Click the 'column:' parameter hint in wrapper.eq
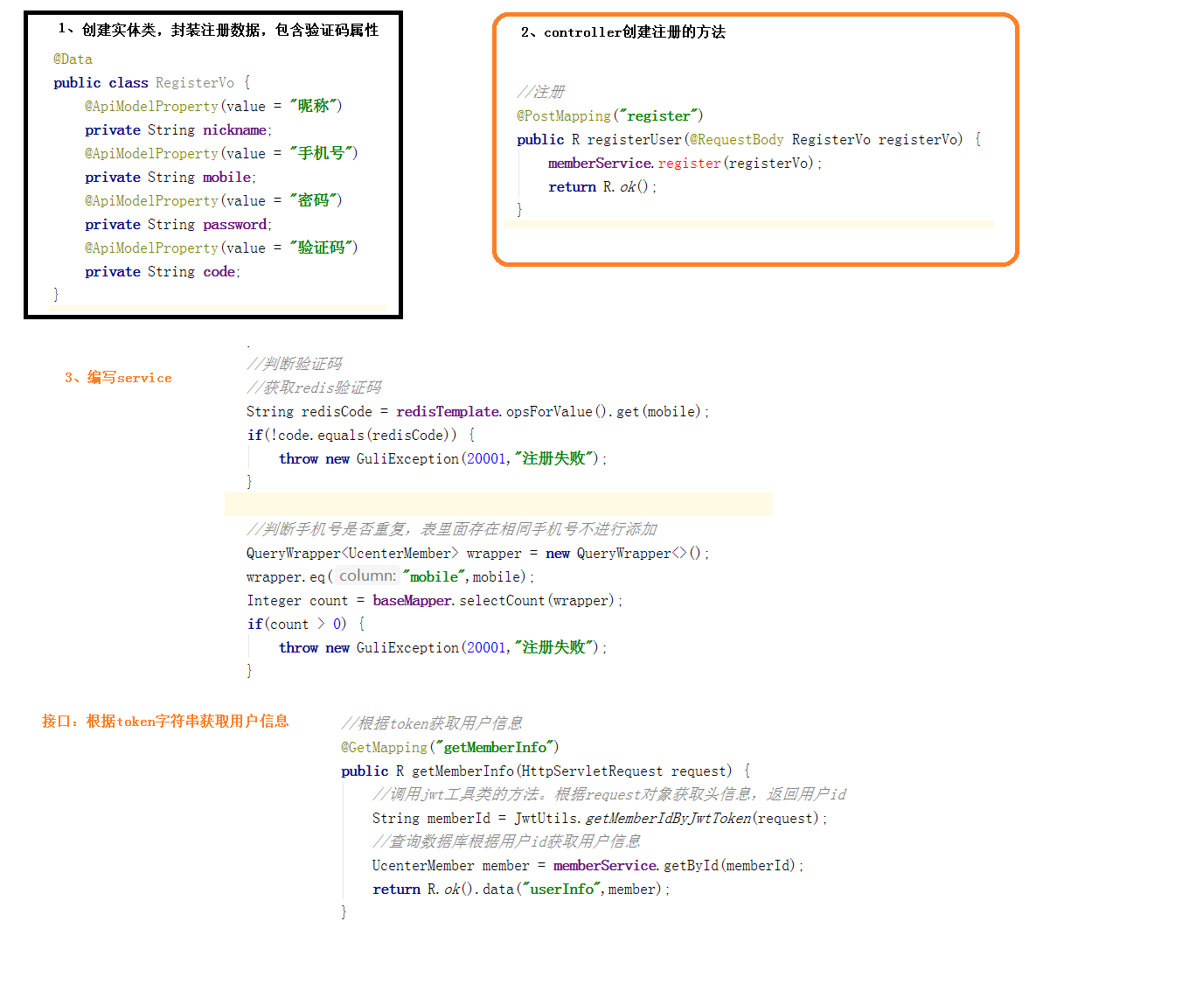Image resolution: width=1189 pixels, height=984 pixels. (x=367, y=576)
